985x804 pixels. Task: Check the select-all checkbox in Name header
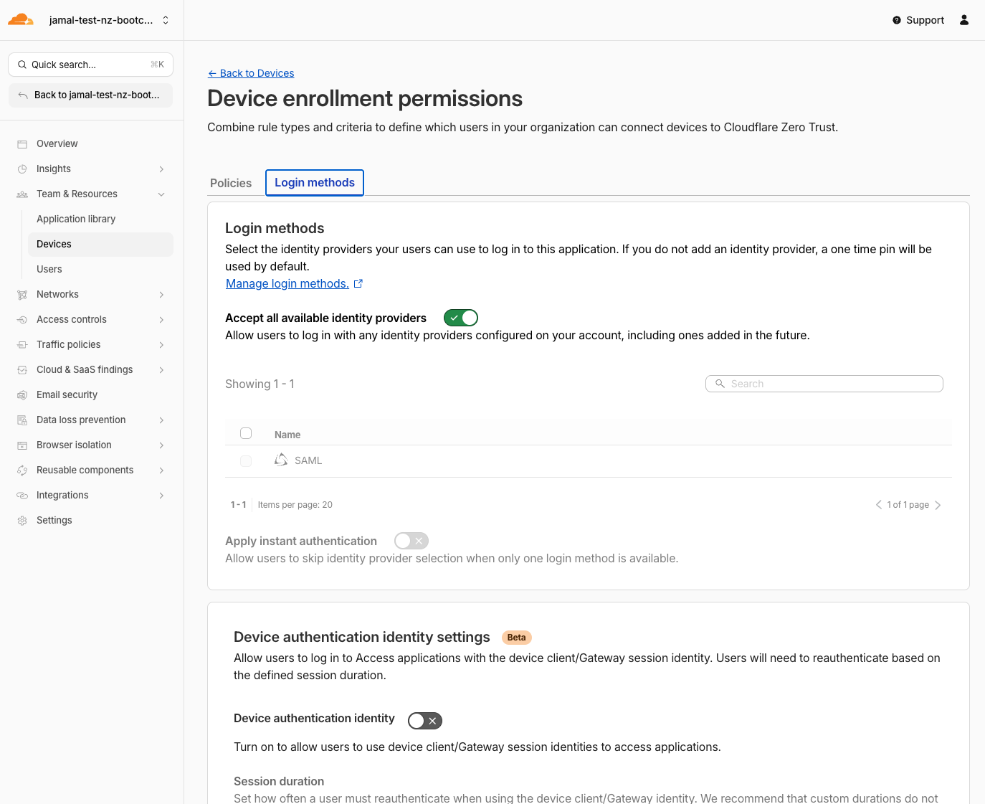[x=246, y=433]
